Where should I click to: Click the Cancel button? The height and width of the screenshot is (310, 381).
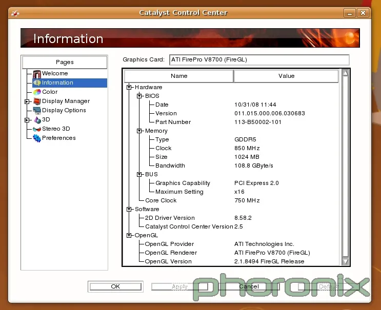[x=249, y=287]
